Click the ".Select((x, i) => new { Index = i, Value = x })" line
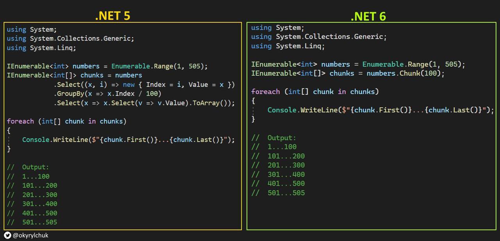The image size is (500, 241). [x=144, y=85]
